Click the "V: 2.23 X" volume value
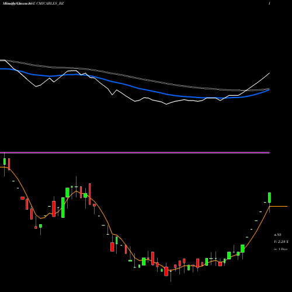 (281, 242)
